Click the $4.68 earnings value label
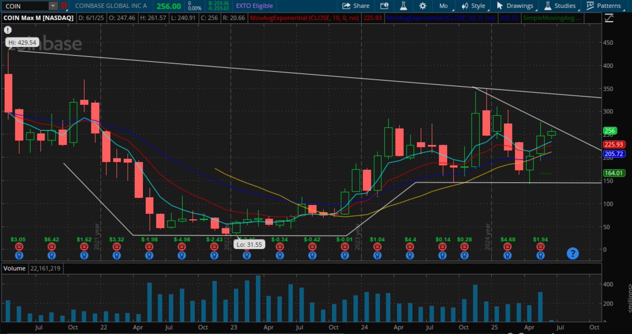The image size is (632, 334). [507, 239]
